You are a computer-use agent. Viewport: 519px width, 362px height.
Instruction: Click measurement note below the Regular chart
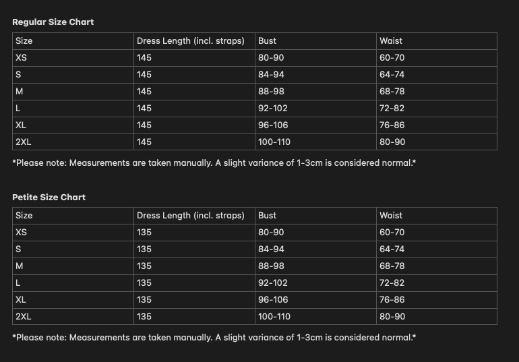click(214, 163)
